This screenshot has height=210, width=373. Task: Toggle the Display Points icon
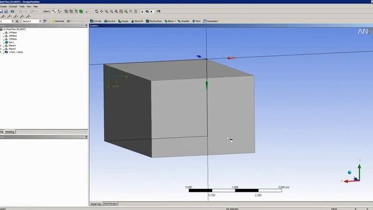point(152,12)
